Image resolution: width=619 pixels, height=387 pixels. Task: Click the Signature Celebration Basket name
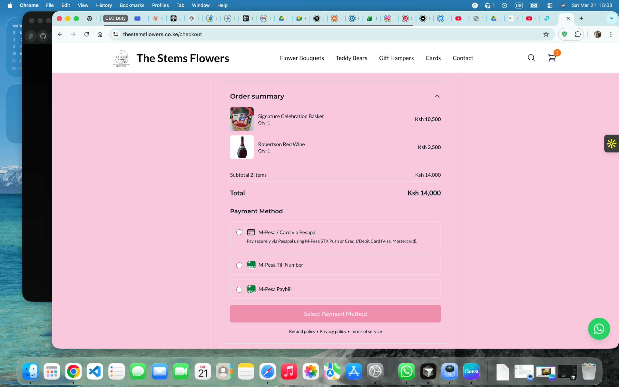pos(291,116)
